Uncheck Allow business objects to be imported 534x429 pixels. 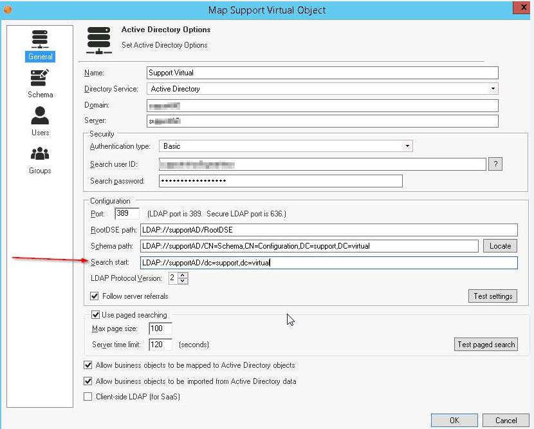coord(88,381)
